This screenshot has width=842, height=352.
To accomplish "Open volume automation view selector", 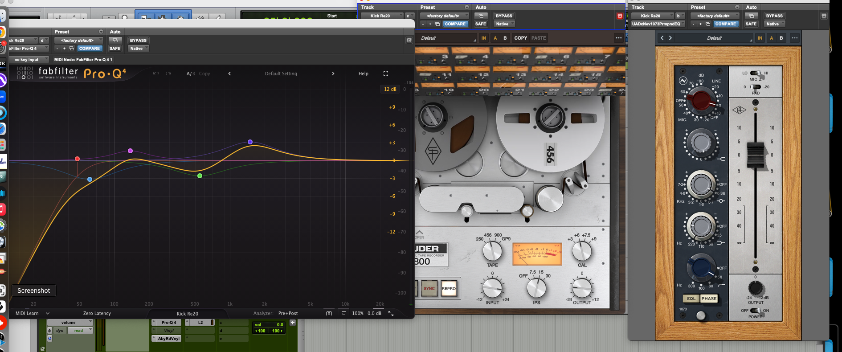I will point(70,323).
